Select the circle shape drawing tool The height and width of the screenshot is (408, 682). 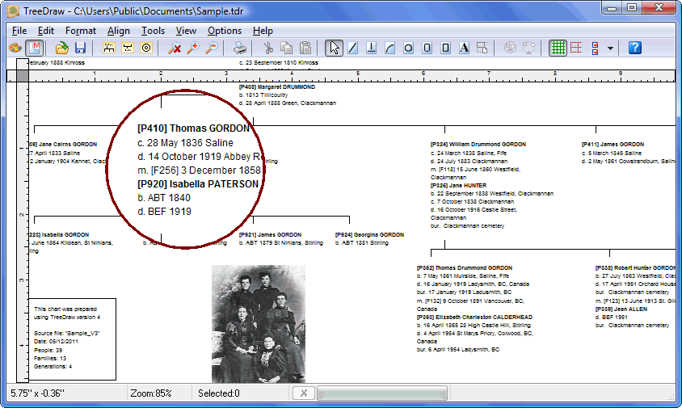click(408, 48)
